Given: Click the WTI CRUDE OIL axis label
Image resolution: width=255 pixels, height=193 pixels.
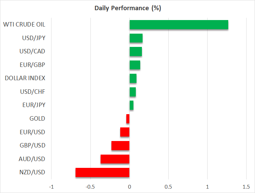Looking at the screenshot, I should (x=24, y=24).
